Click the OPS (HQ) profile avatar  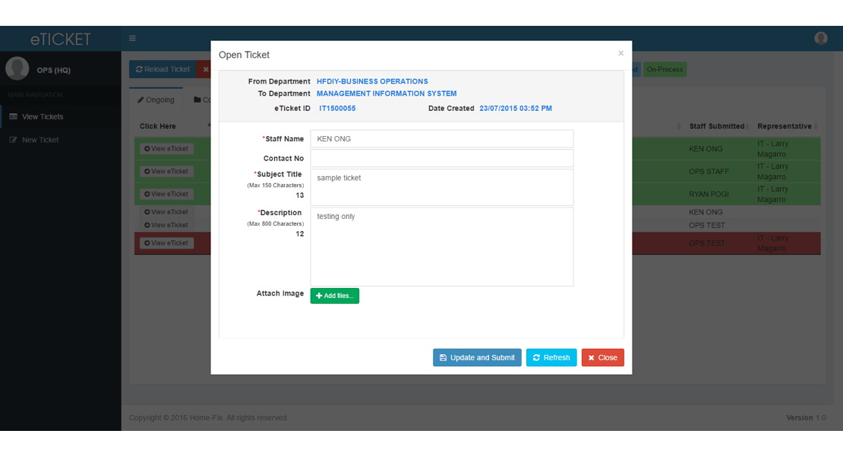pos(17,68)
